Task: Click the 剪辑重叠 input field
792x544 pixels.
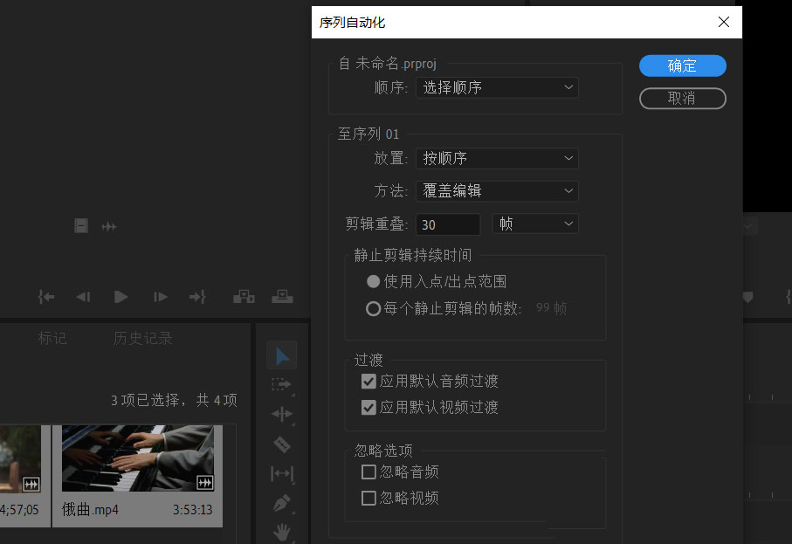Action: [x=448, y=224]
